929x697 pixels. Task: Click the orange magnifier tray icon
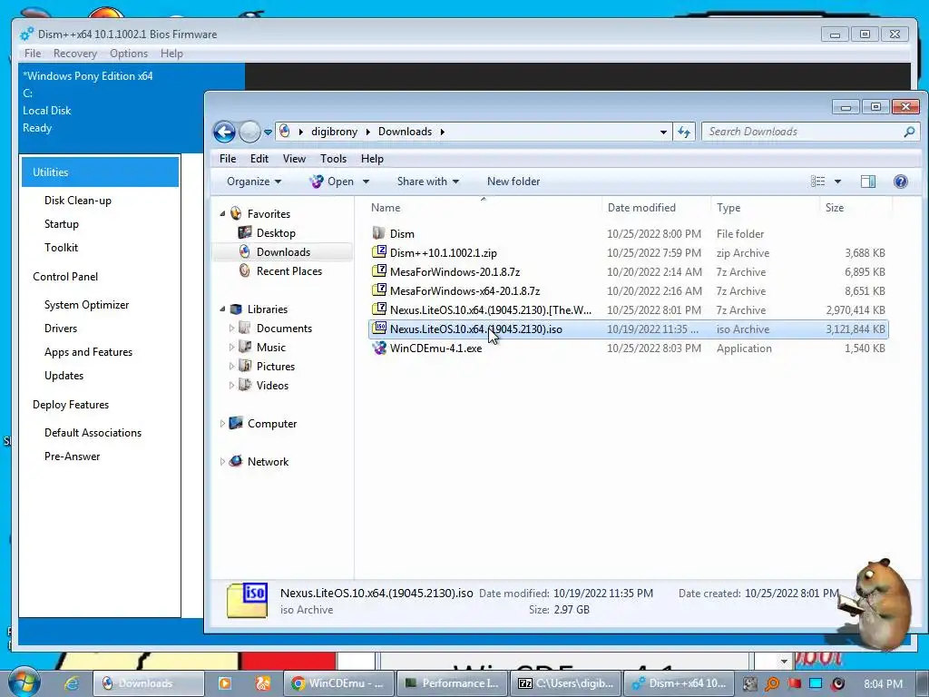coord(771,684)
